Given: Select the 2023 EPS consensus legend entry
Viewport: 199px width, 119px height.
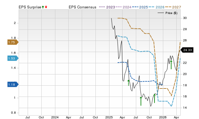Looking at the screenshot, I should coord(107,7).
